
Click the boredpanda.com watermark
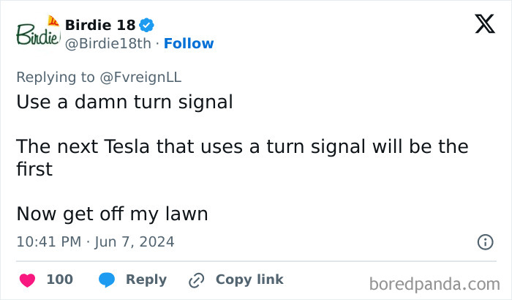pos(434,283)
